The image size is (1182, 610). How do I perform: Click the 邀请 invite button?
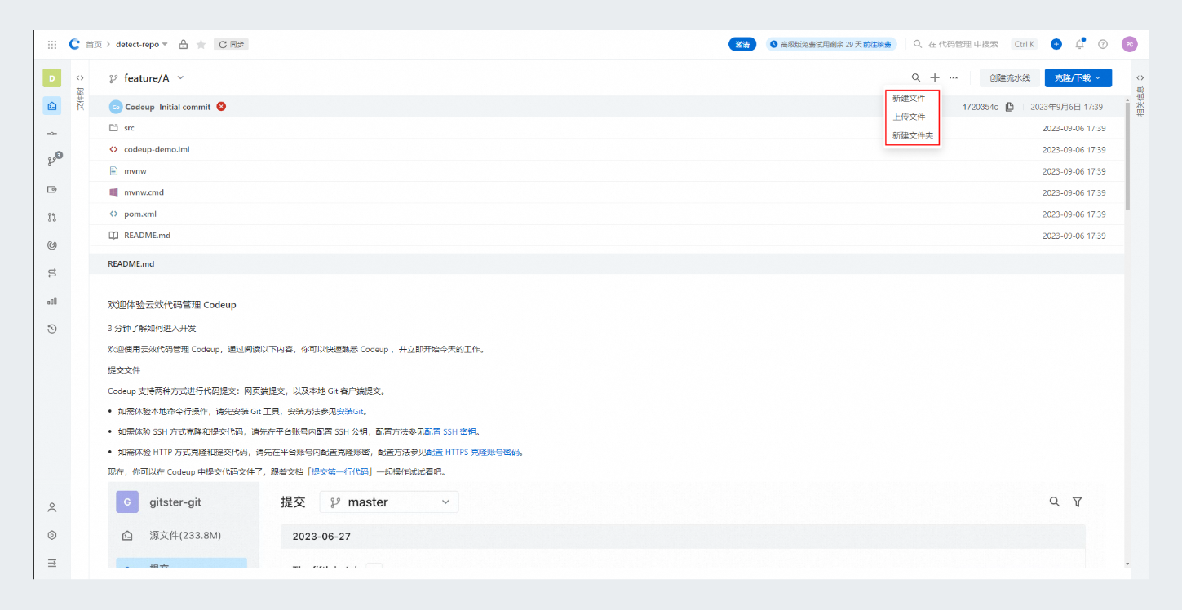click(x=742, y=44)
